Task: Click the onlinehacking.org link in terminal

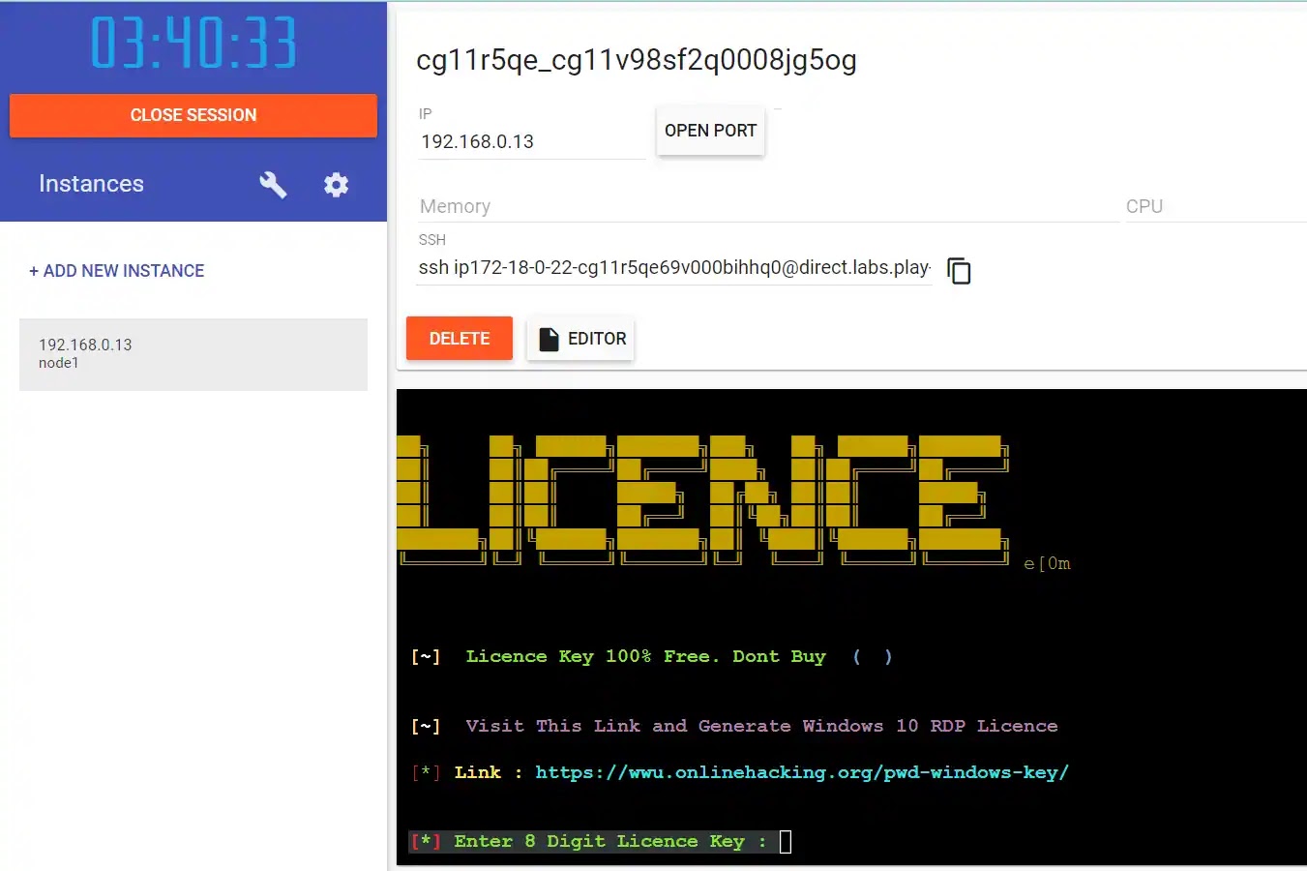Action: point(802,772)
